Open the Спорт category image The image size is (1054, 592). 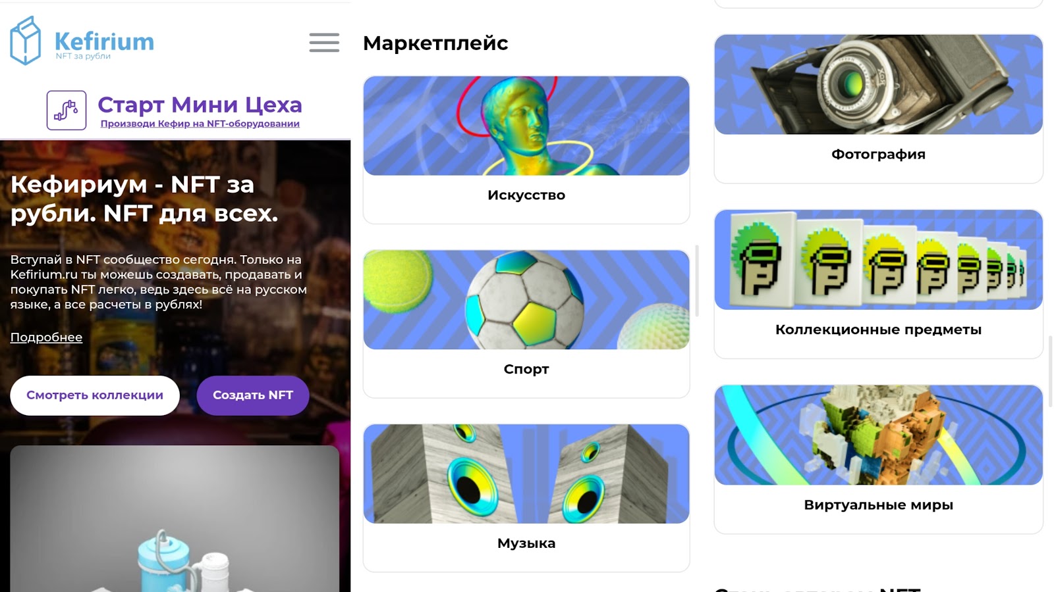(x=526, y=300)
